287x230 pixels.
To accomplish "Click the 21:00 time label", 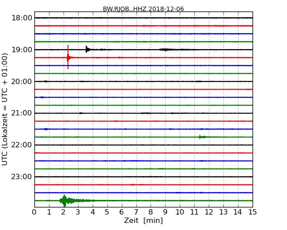I will coord(22,113).
